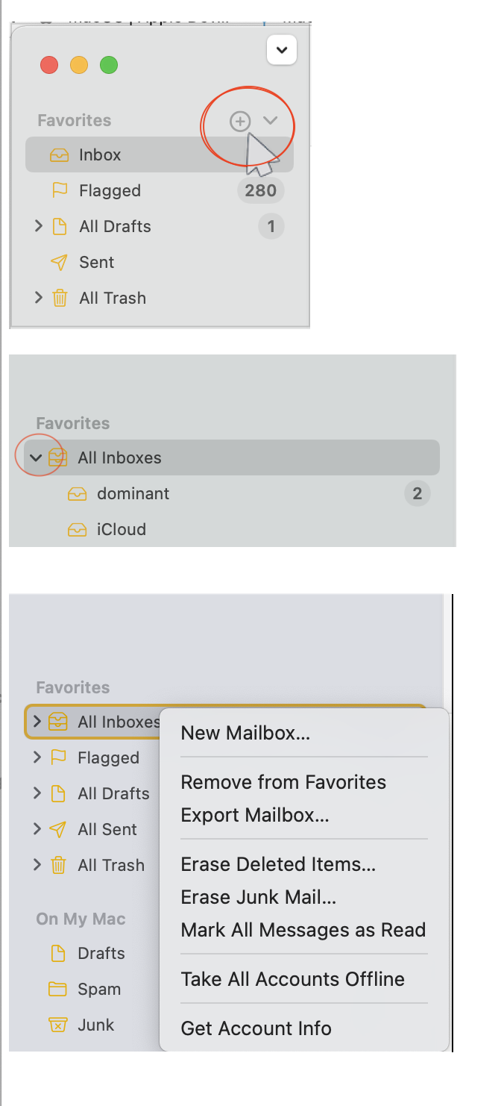
Task: Click Take All Accounts Offline
Action: 292,979
